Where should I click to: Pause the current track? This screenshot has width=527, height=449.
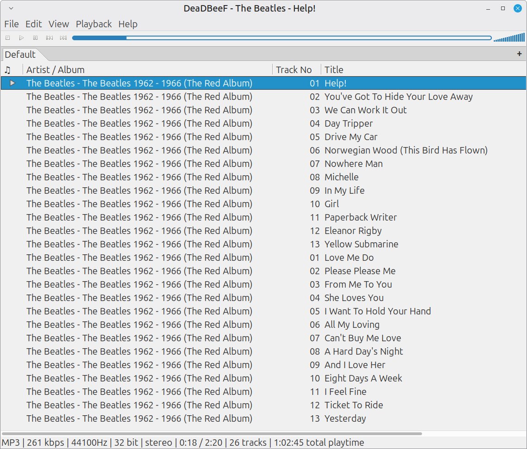tap(35, 37)
